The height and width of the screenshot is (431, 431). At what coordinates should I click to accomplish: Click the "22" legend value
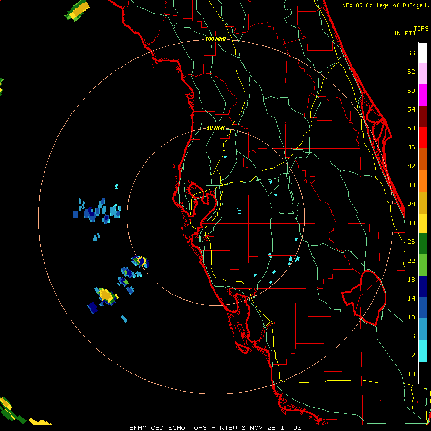pyautogui.click(x=411, y=261)
